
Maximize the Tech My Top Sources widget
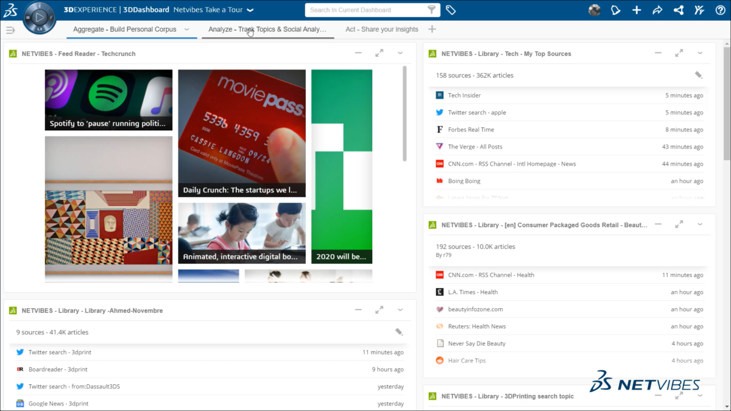(679, 54)
